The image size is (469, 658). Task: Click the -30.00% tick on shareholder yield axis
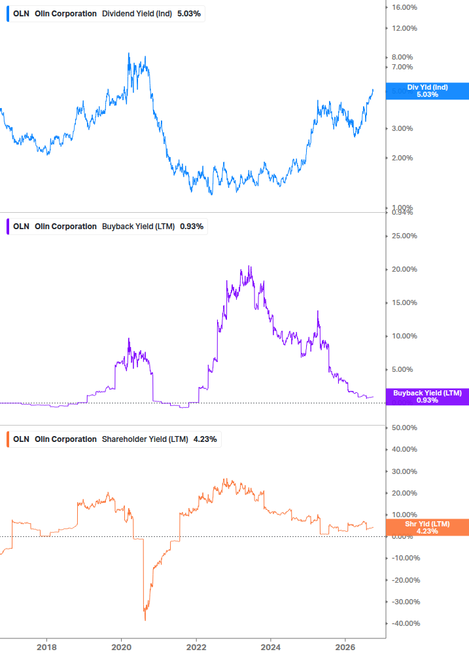[406, 602]
